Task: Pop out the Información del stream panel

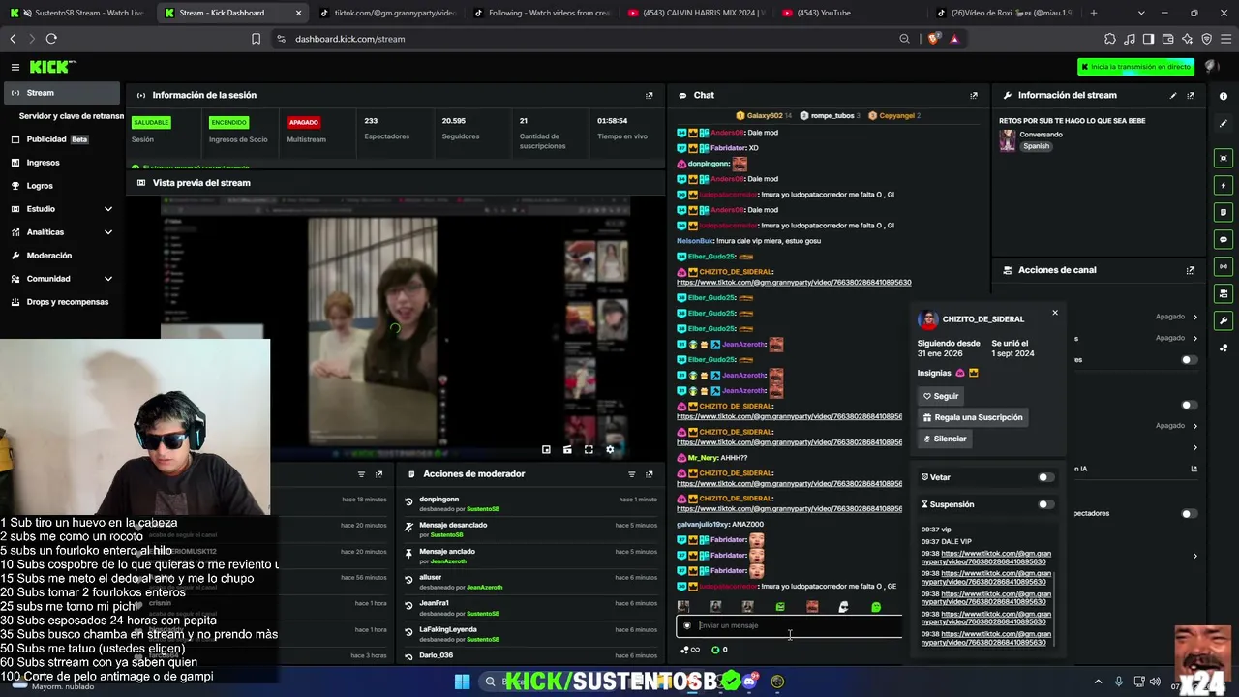Action: [1191, 95]
